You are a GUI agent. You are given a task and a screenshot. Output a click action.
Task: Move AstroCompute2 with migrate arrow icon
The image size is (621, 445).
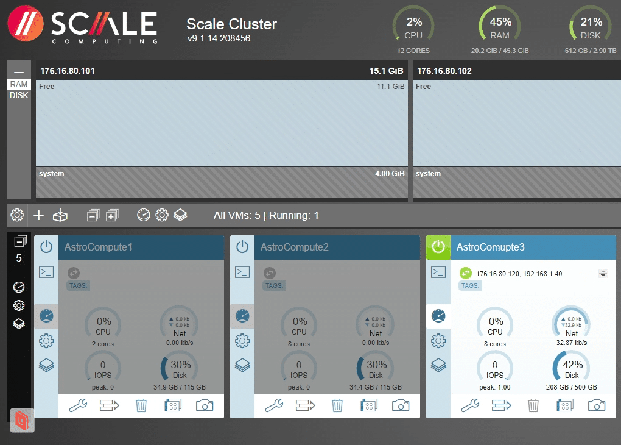click(x=306, y=406)
